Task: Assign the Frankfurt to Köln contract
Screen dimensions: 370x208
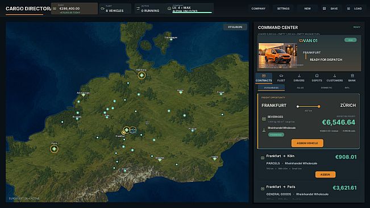Action: tap(325, 174)
